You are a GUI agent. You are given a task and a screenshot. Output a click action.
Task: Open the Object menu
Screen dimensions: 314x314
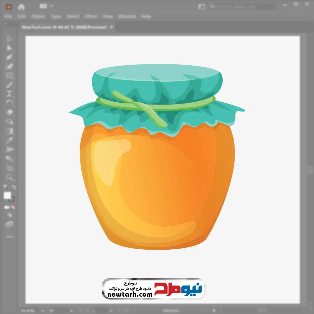(x=37, y=16)
